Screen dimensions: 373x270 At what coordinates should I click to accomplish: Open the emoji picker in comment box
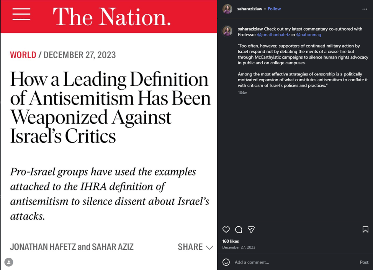226,262
